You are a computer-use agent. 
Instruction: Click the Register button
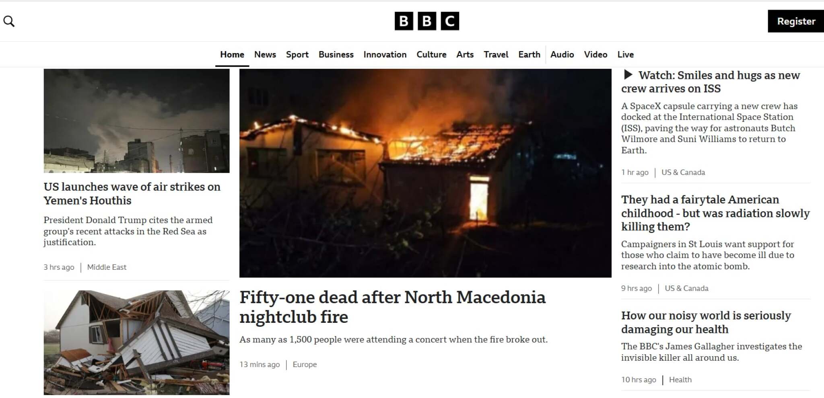pyautogui.click(x=796, y=21)
